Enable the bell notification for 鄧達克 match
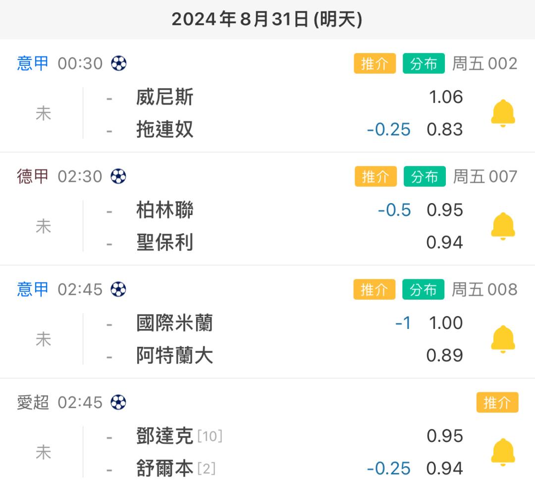 click(503, 452)
